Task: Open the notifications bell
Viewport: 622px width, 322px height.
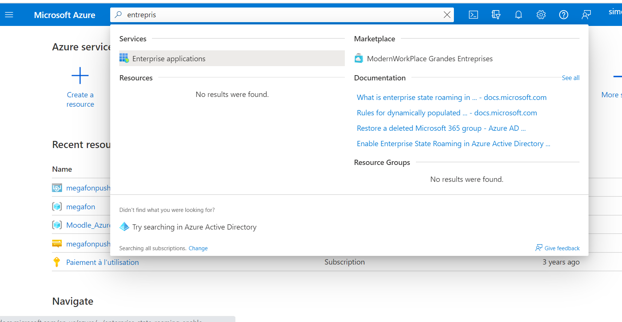Action: tap(519, 15)
